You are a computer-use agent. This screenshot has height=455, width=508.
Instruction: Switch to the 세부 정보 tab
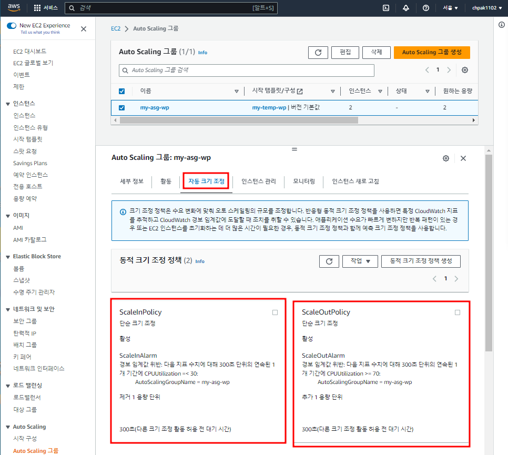click(132, 181)
